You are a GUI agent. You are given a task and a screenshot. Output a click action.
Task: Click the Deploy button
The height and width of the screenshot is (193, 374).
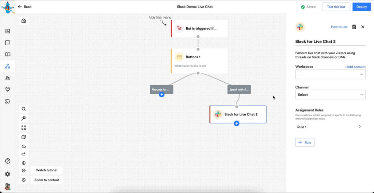(x=361, y=7)
